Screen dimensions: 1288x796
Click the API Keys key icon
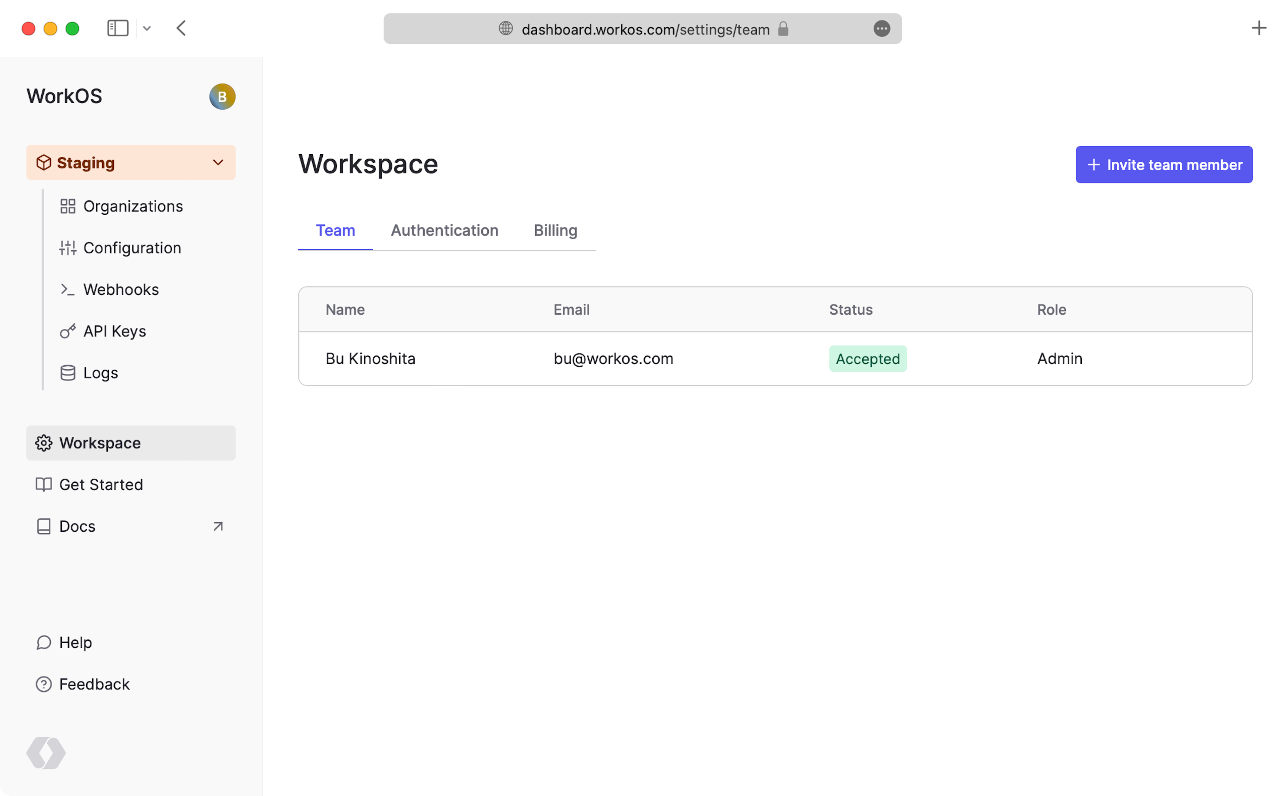click(68, 331)
